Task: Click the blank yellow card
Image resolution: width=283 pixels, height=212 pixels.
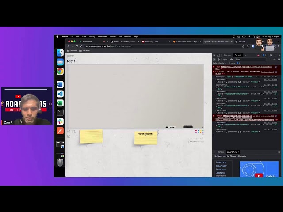Action: tap(91, 136)
